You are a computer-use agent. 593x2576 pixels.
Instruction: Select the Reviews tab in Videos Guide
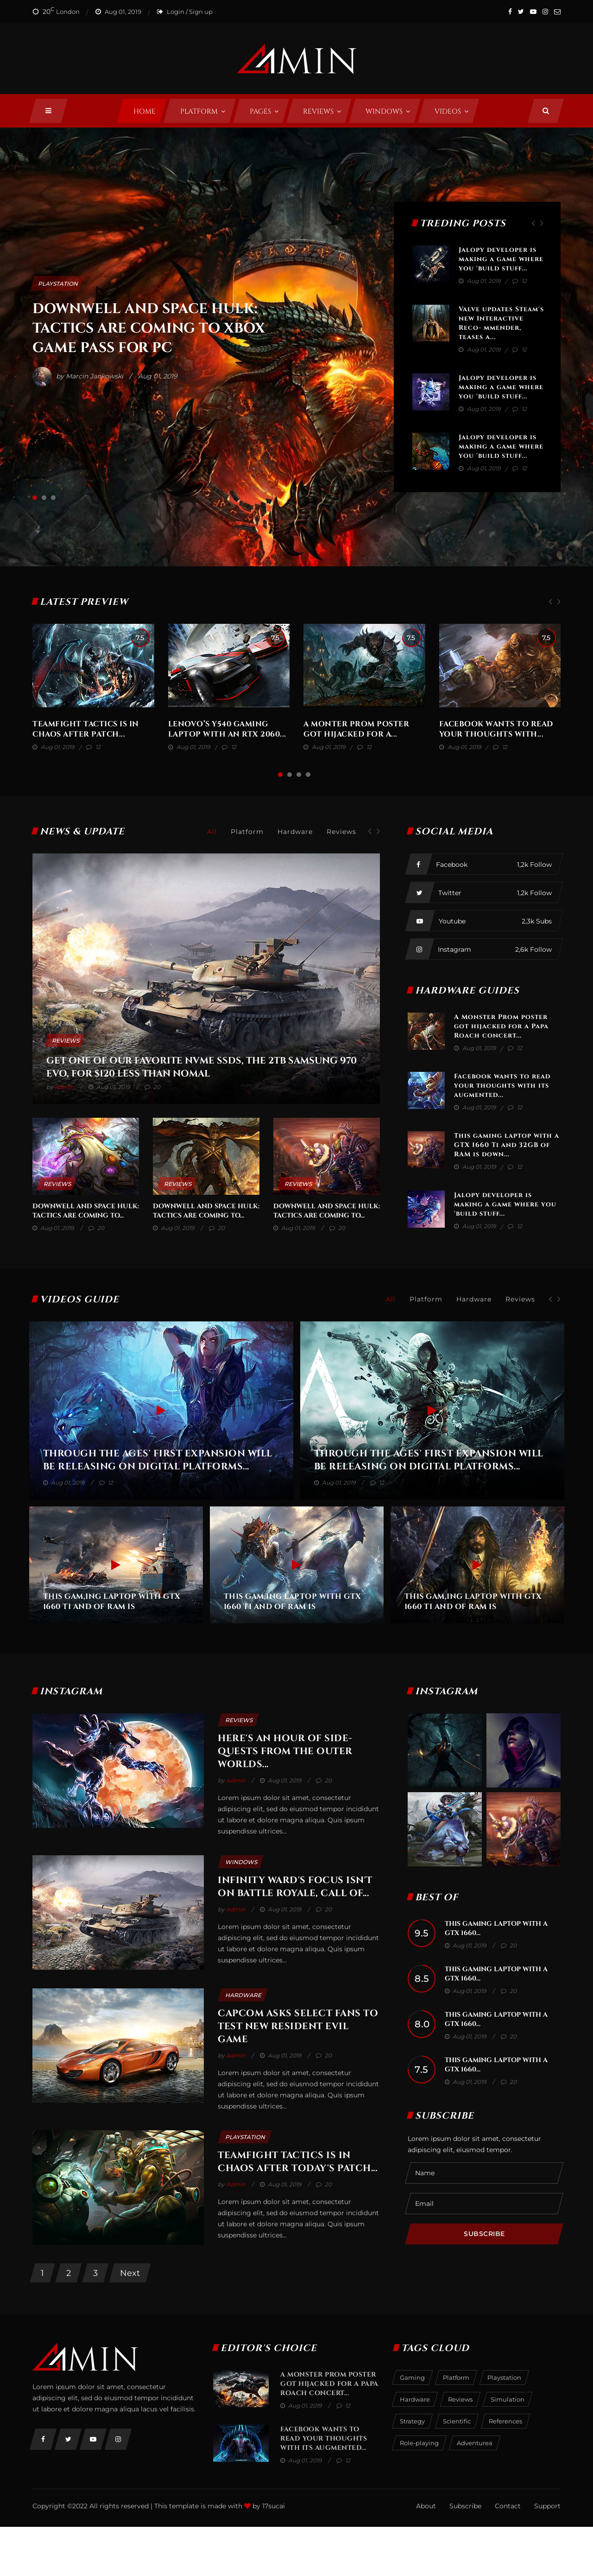pos(519,1299)
